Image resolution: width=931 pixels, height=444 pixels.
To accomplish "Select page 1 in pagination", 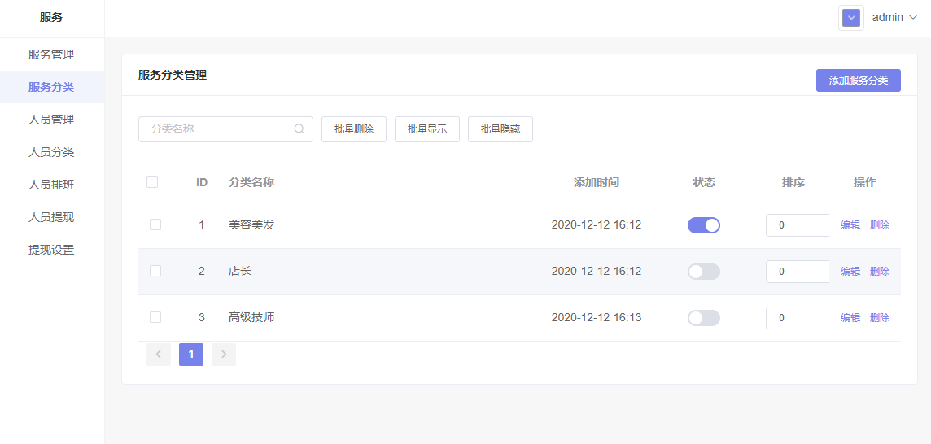I will [191, 355].
